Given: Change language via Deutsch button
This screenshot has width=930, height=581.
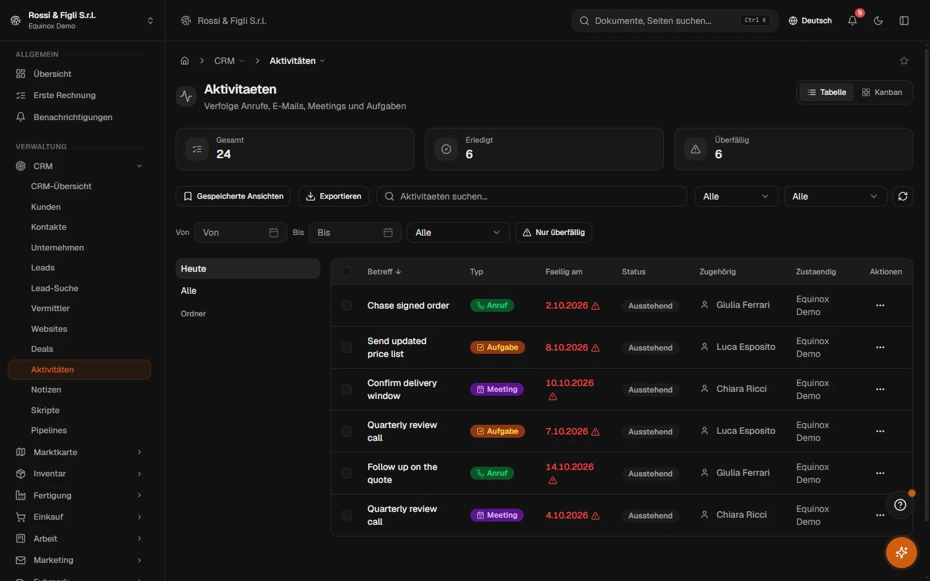Looking at the screenshot, I should click(810, 21).
